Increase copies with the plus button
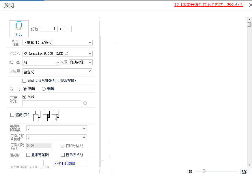 tap(61, 29)
